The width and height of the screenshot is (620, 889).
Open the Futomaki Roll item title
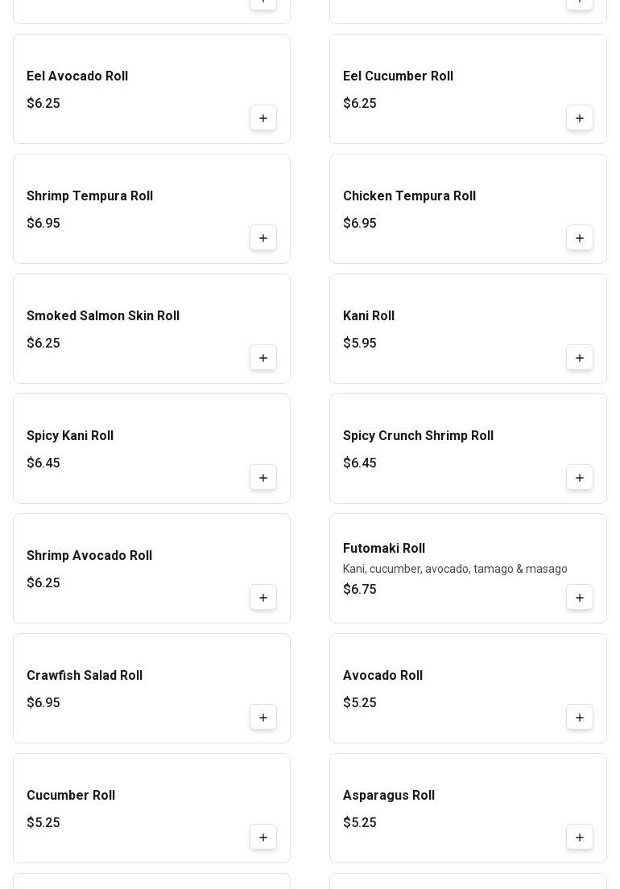[384, 549]
